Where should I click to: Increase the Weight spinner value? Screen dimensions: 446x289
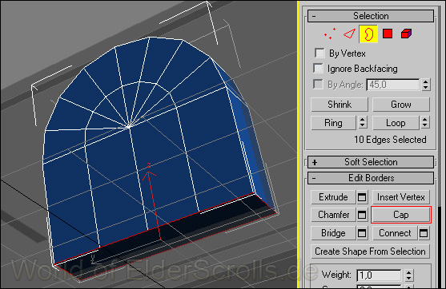tap(409, 272)
